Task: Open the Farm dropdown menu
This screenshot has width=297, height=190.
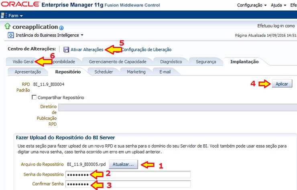Action: [x=16, y=16]
